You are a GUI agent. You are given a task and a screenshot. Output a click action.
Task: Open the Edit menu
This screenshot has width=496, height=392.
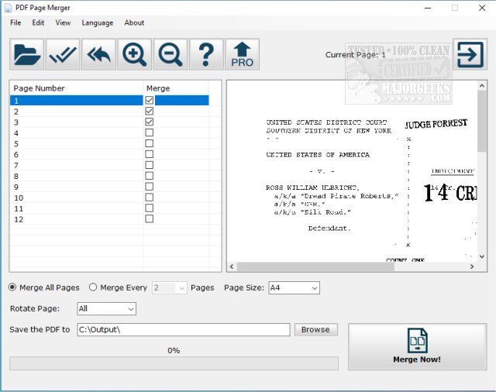tap(38, 22)
